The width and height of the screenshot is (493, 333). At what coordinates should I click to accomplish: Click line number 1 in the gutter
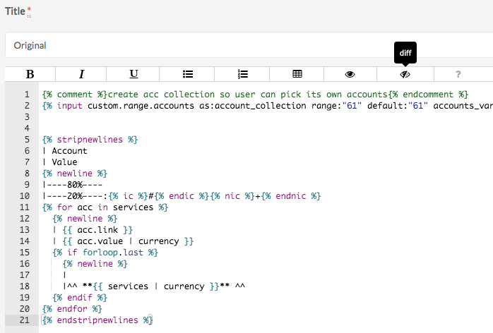pos(27,95)
